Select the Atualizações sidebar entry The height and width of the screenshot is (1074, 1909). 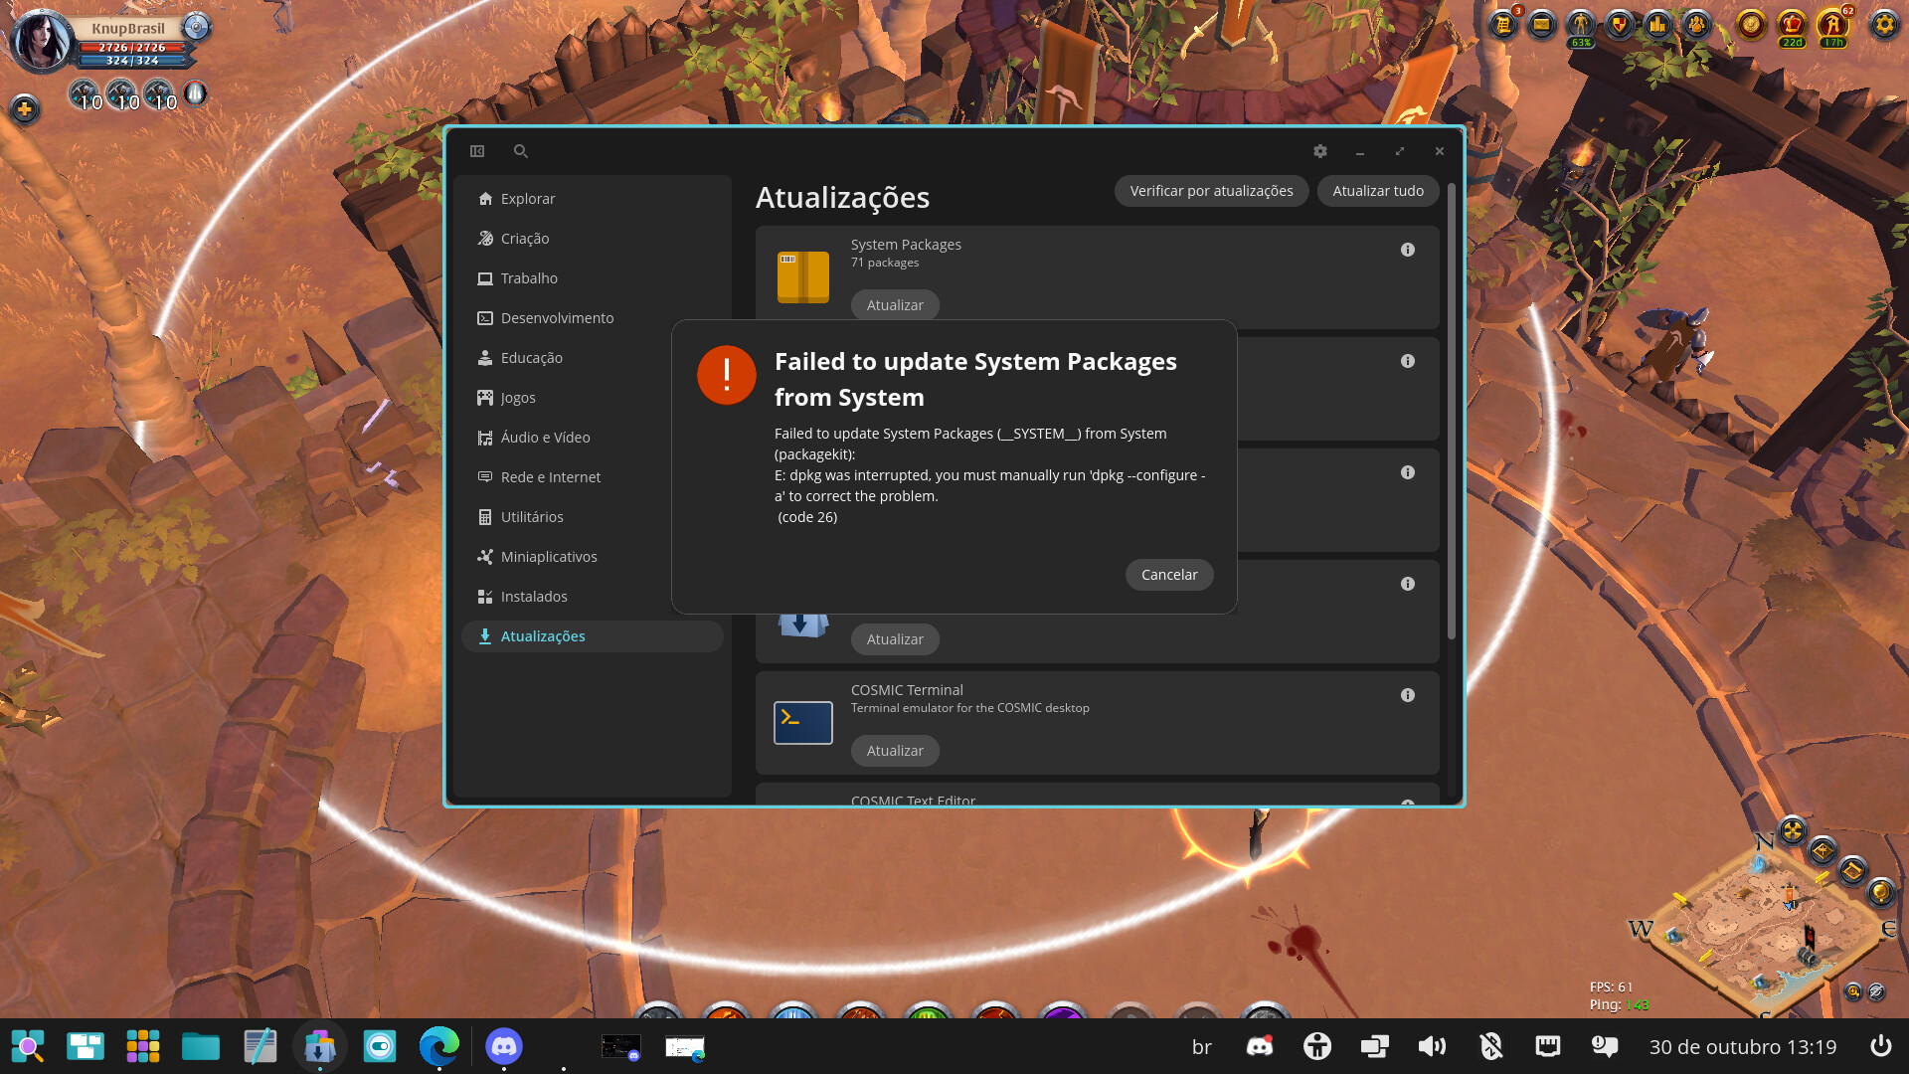(593, 636)
